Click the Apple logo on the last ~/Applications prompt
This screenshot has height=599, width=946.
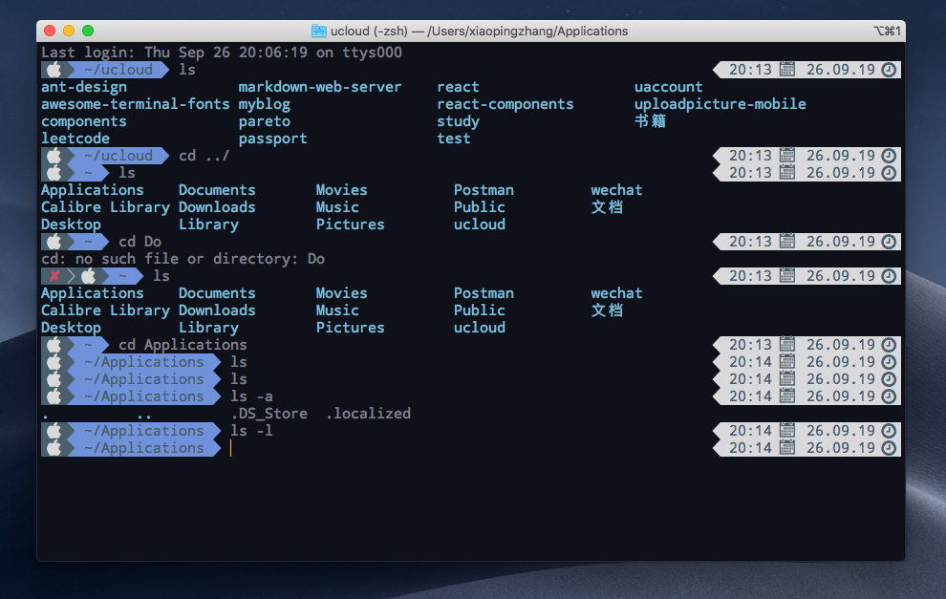click(x=54, y=448)
